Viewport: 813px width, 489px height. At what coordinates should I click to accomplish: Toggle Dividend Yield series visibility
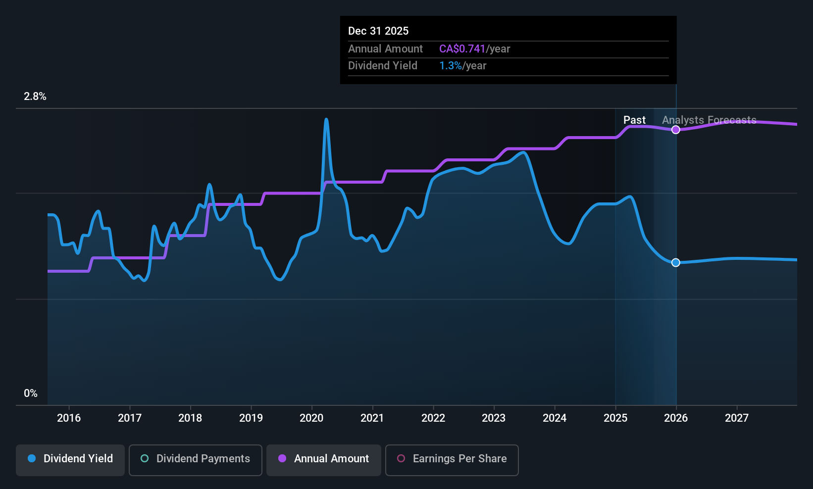tap(70, 460)
